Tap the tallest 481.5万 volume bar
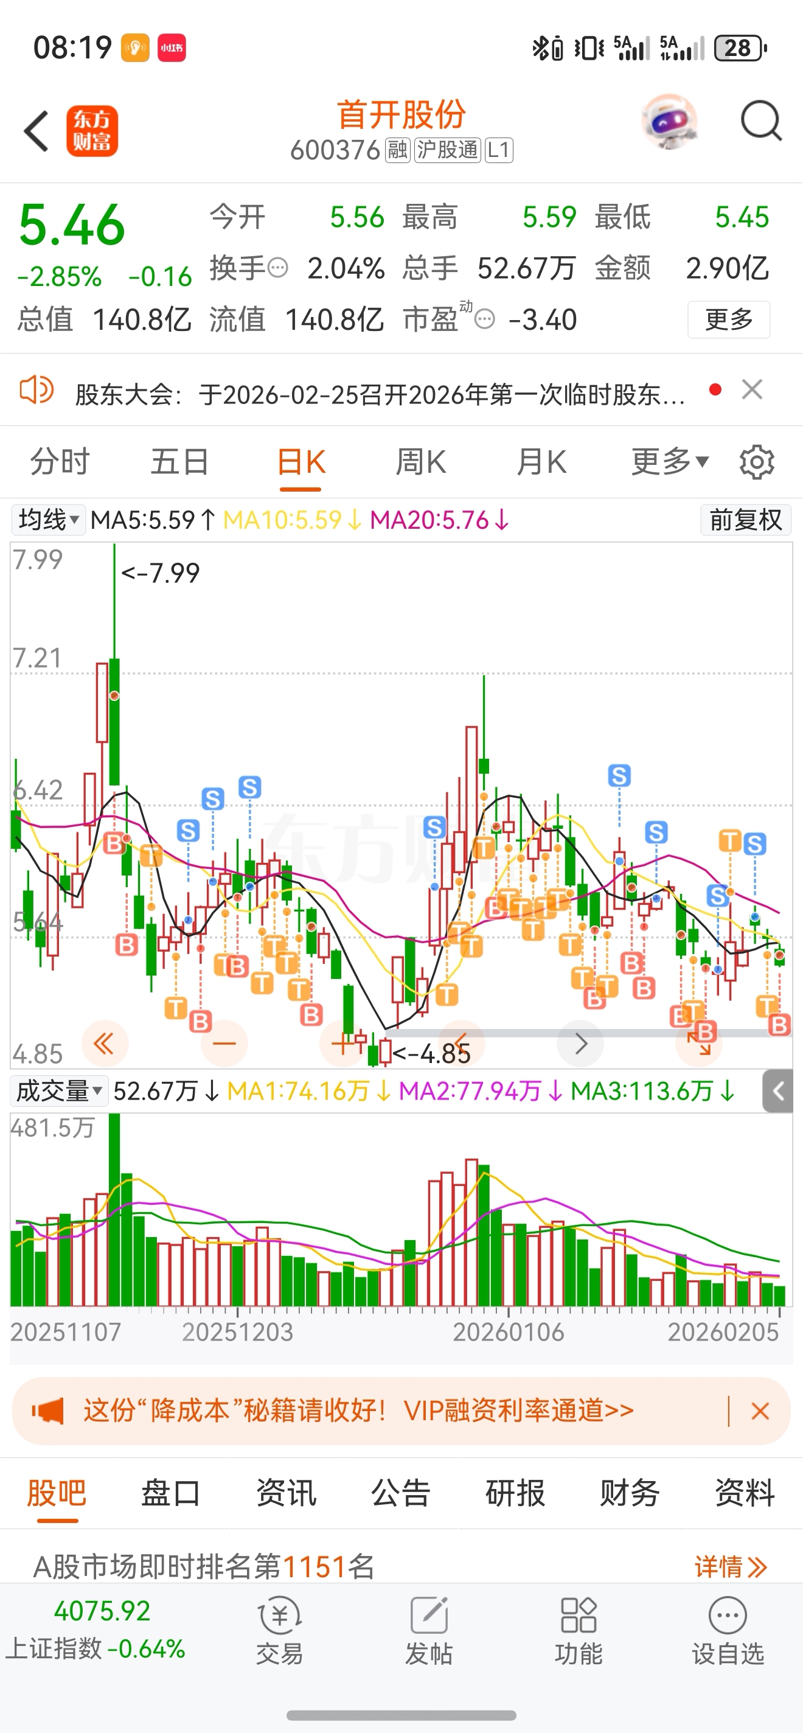Image resolution: width=803 pixels, height=1733 pixels. pos(114,1210)
